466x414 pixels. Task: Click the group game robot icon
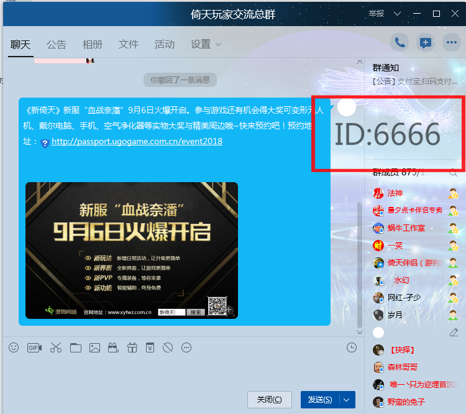pos(113,347)
